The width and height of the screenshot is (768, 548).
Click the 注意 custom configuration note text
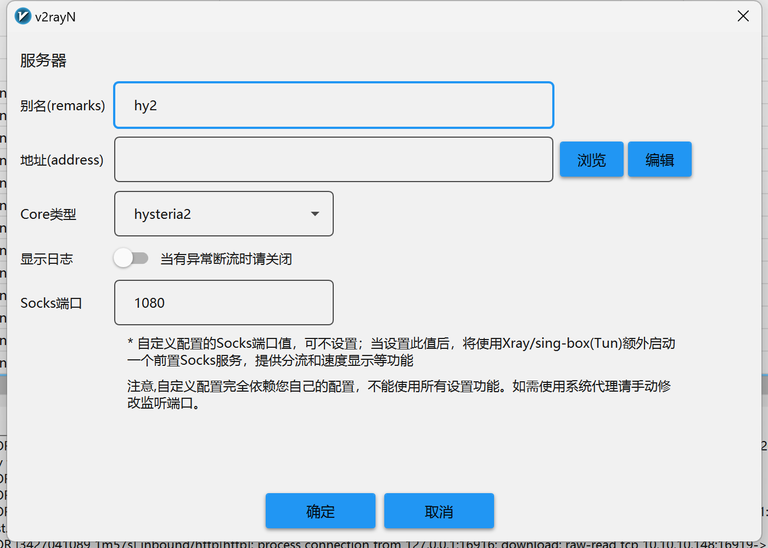coord(399,394)
